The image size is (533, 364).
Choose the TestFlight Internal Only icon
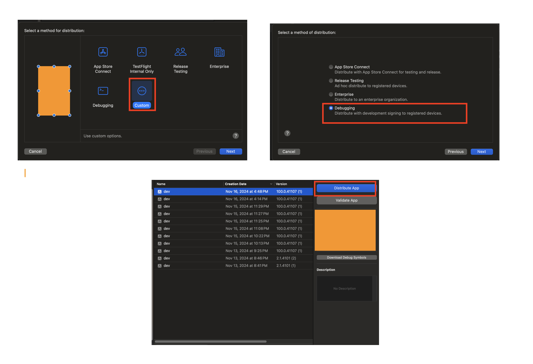(142, 52)
